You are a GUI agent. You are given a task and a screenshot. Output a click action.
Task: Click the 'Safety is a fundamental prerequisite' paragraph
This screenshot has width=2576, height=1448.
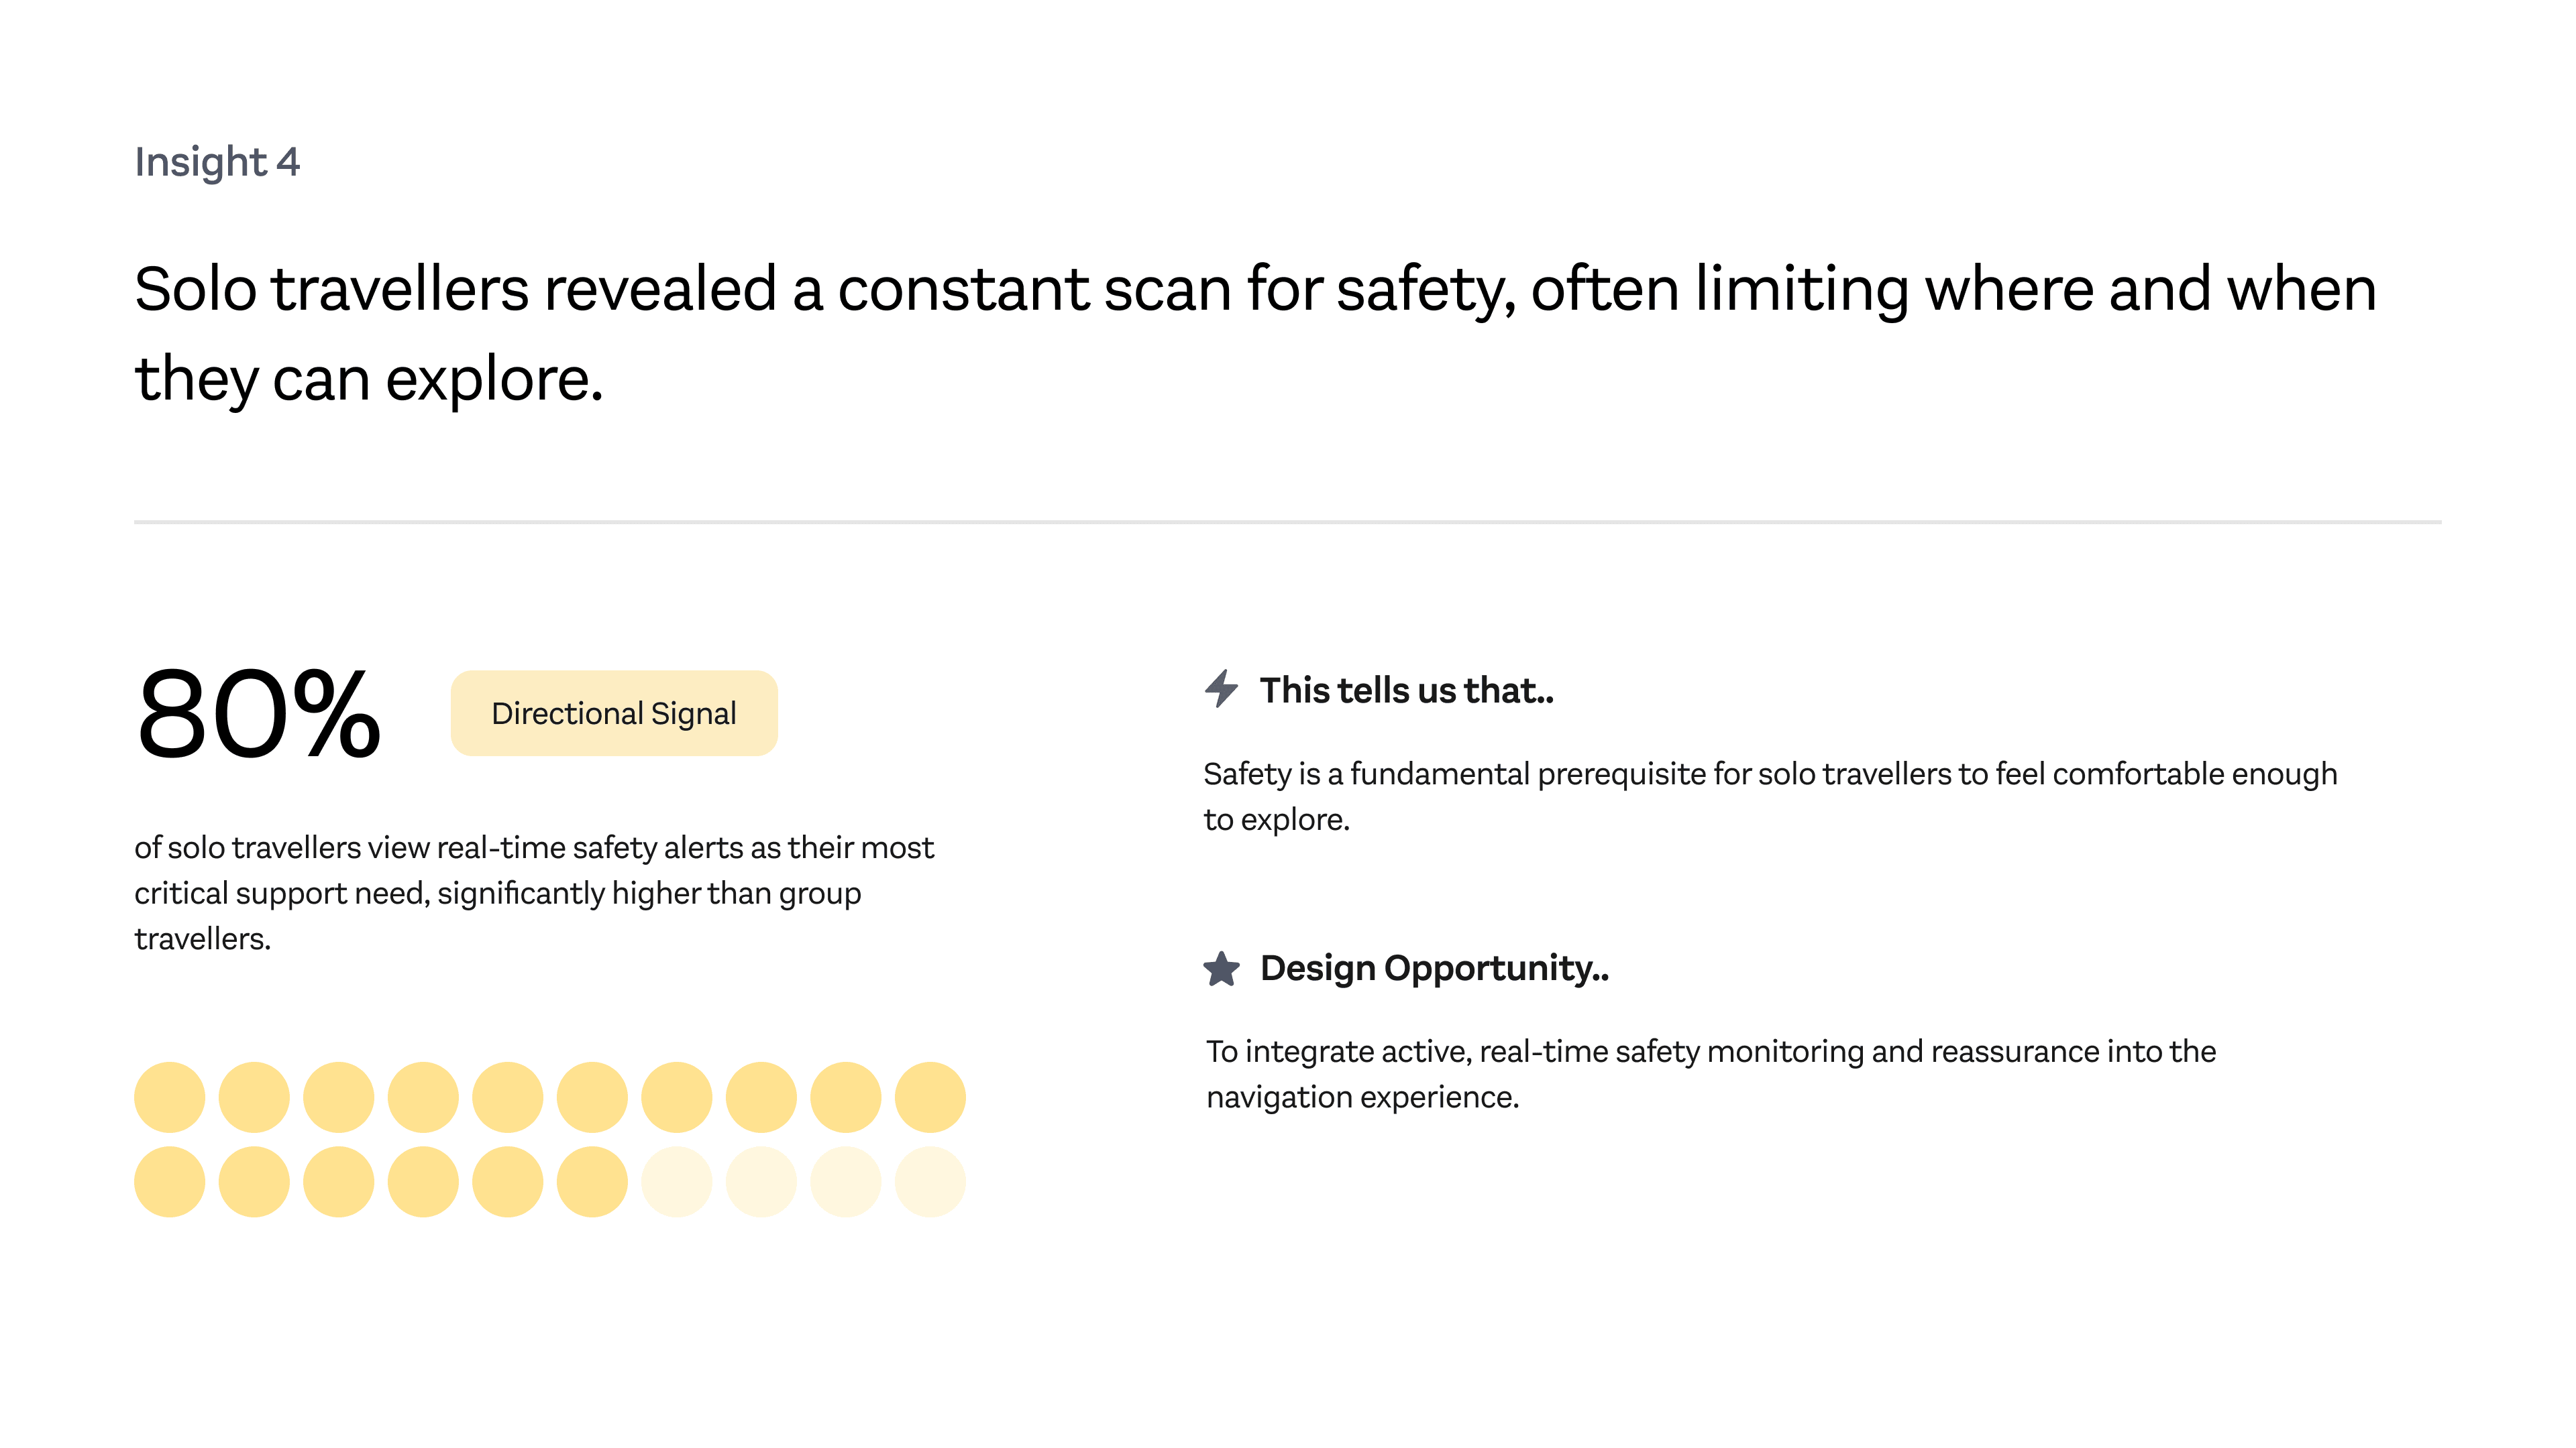click(x=1770, y=796)
